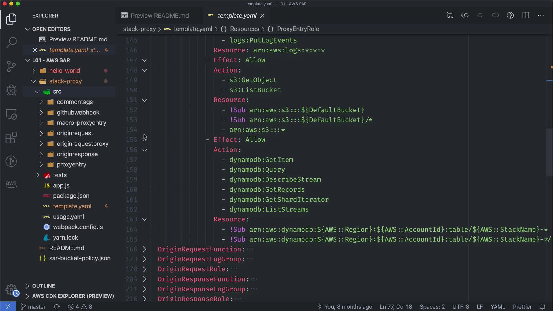Click the editor vertical scrollbar thumb

coord(549,153)
